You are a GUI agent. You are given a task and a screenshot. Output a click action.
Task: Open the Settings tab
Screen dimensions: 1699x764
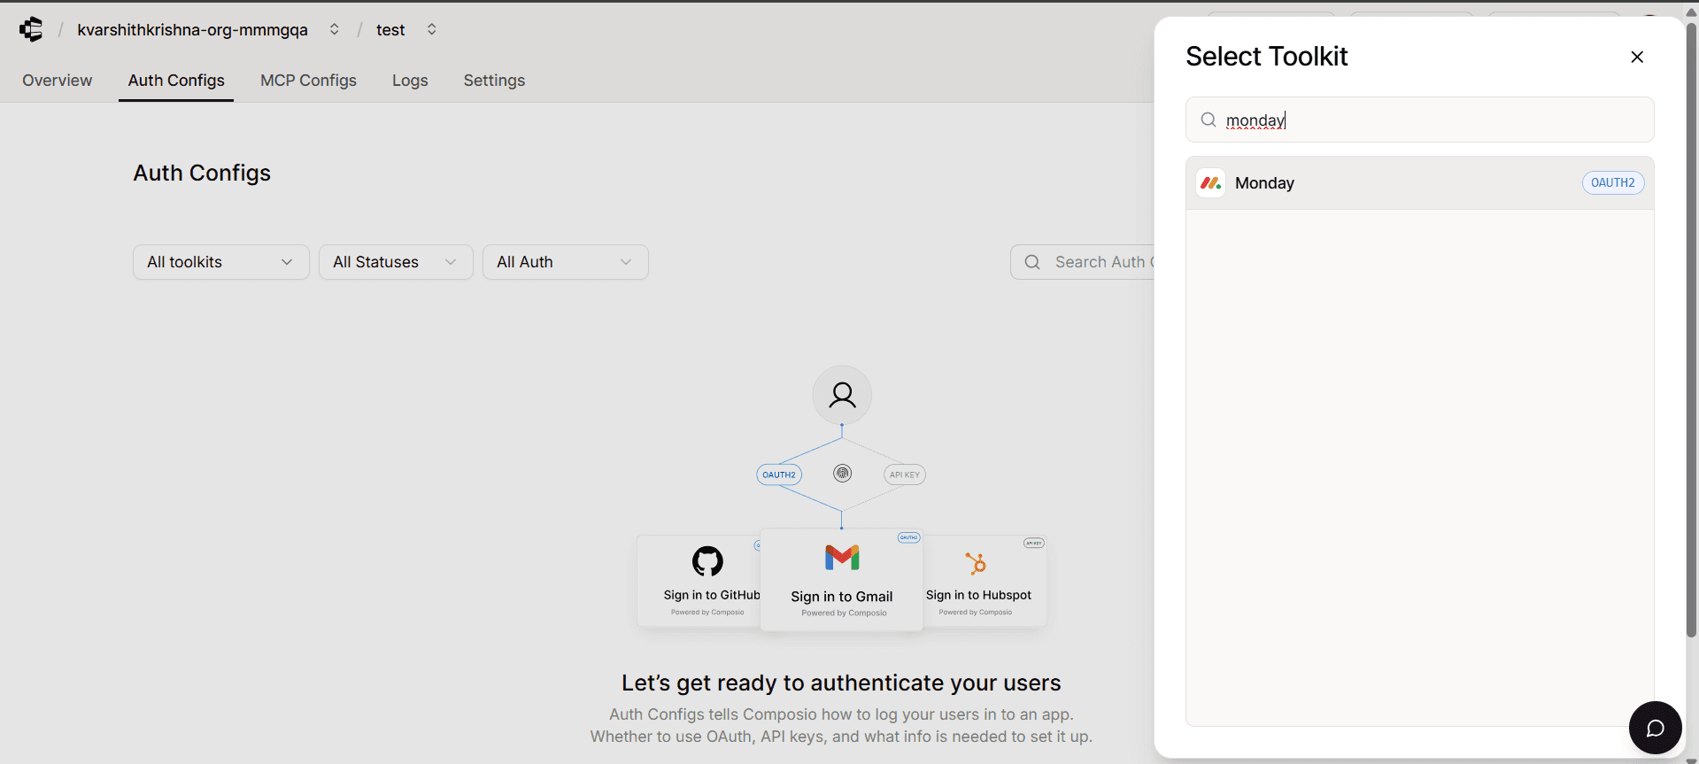click(494, 81)
